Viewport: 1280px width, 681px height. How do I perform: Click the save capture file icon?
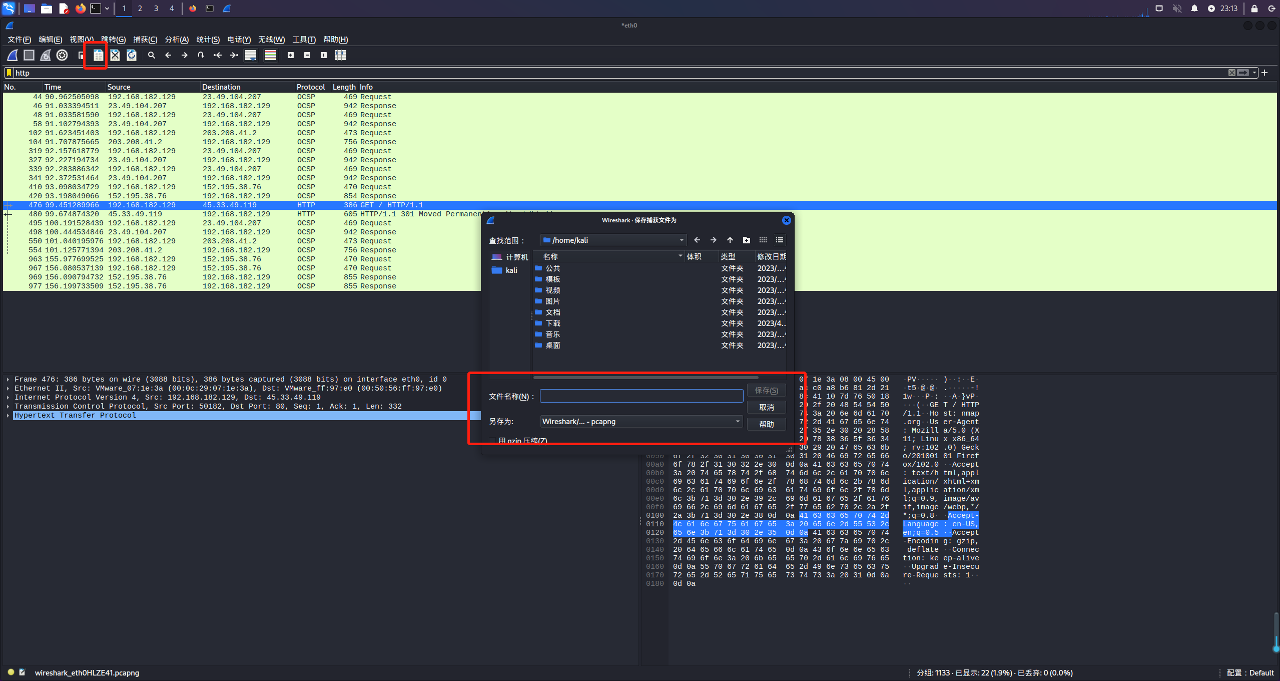[99, 55]
